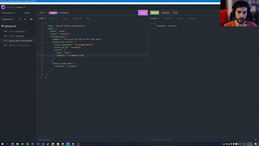Switch to the Docs tab
The width and height of the screenshot is (259, 146).
click(88, 18)
